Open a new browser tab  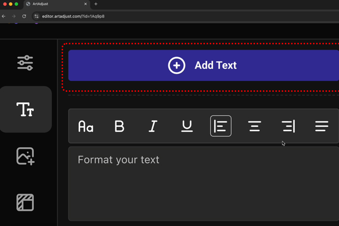96,4
